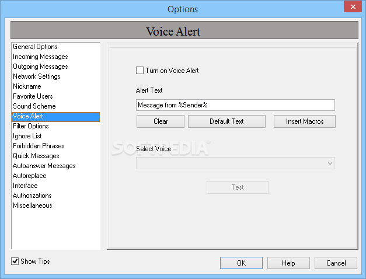Click the Test voice button
366x279 pixels.
(238, 187)
